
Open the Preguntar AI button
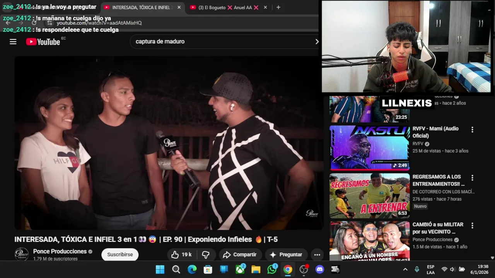point(286,254)
